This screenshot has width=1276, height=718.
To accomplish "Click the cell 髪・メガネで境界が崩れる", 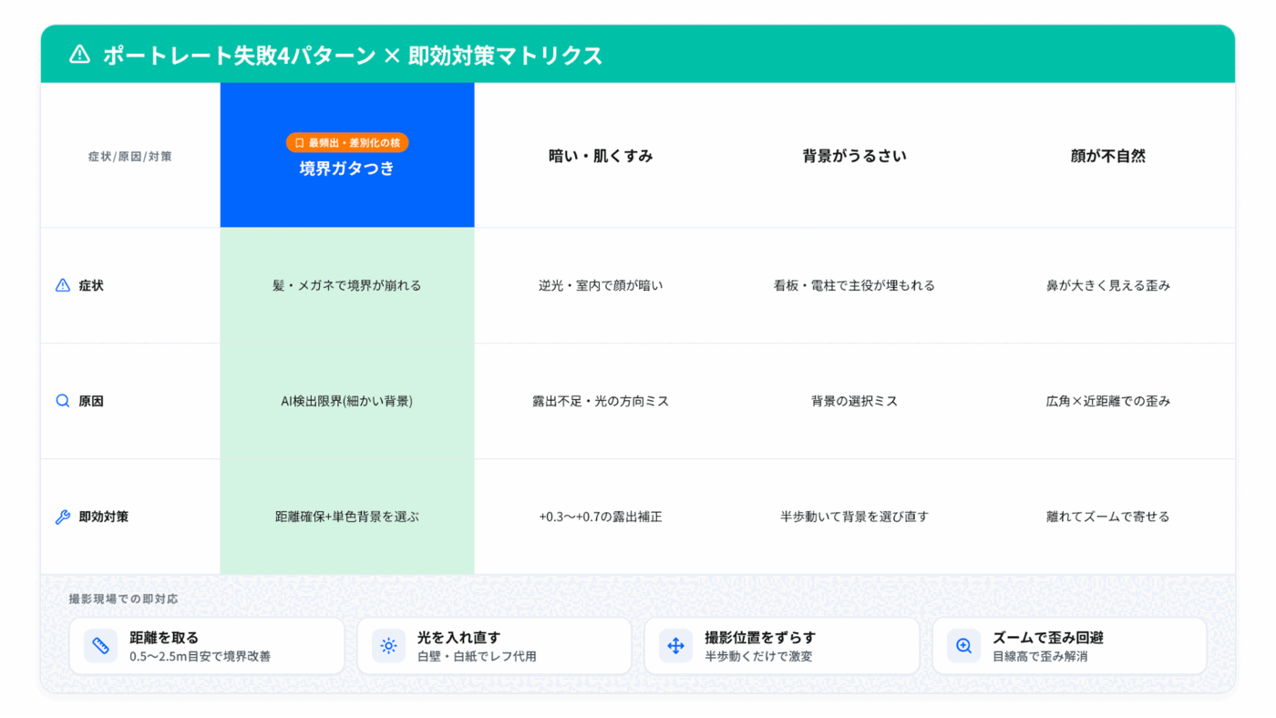I will click(x=347, y=285).
